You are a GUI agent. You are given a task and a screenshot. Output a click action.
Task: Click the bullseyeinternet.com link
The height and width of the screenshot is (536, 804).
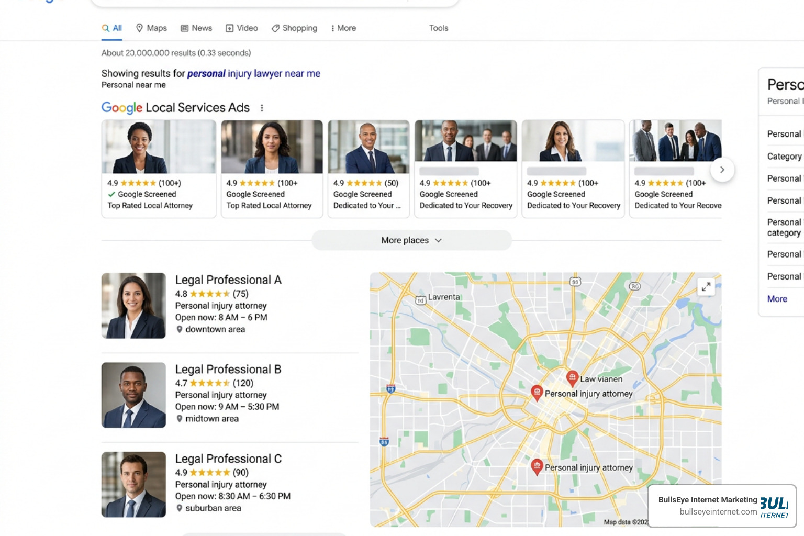pos(718,512)
